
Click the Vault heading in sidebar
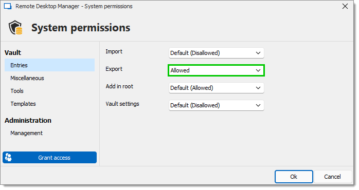tap(13, 52)
